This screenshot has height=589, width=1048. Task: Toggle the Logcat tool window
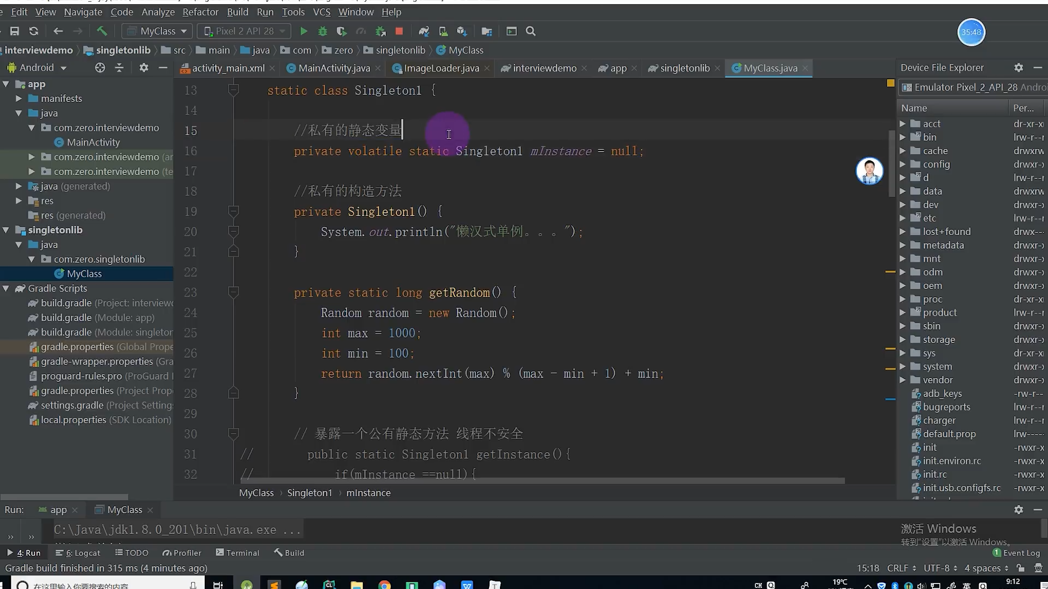click(78, 552)
